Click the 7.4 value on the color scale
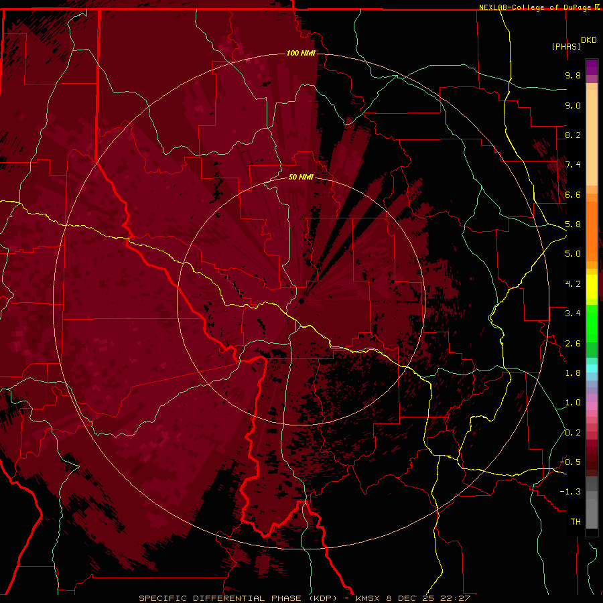The width and height of the screenshot is (603, 603). point(573,165)
